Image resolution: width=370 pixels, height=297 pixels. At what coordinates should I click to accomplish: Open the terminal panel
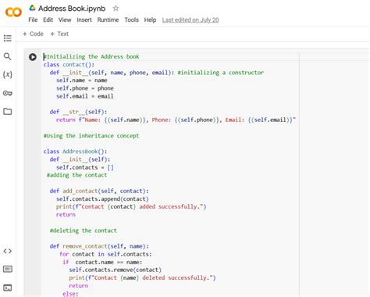click(8, 288)
